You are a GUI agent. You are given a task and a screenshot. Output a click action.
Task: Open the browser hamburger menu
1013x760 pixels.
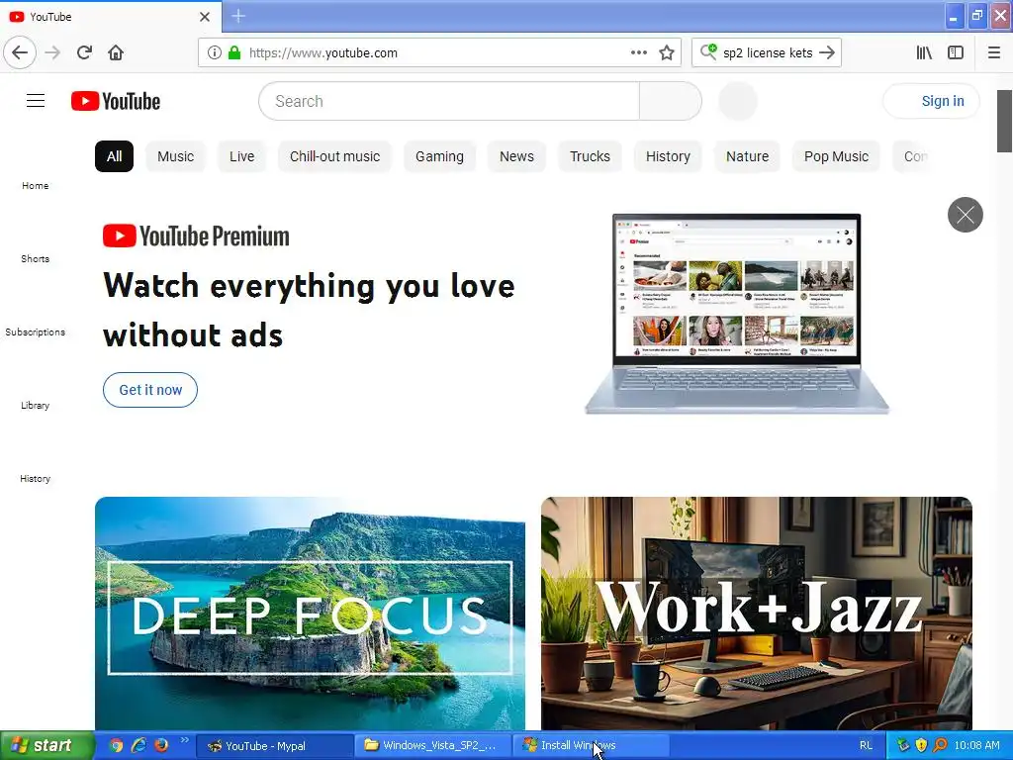(x=994, y=53)
